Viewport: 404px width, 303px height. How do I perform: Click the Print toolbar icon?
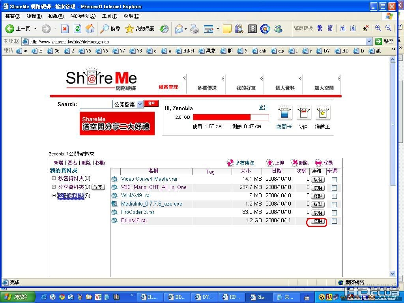195,28
